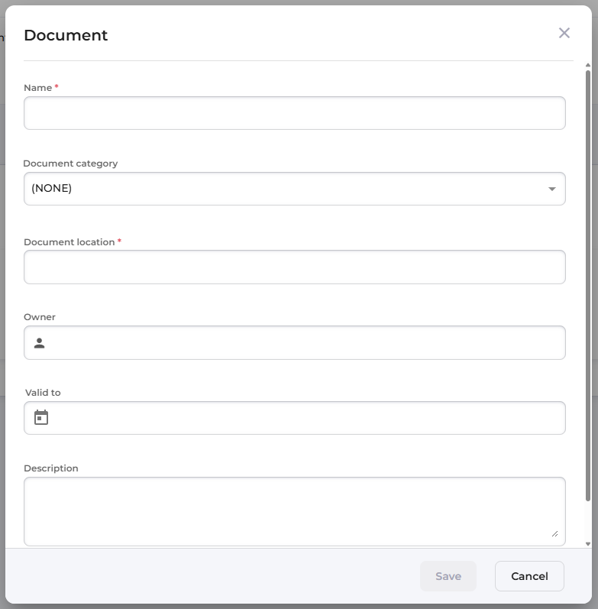Image resolution: width=598 pixels, height=609 pixels.
Task: Open the calendar icon in Valid to
Action: [x=41, y=417]
